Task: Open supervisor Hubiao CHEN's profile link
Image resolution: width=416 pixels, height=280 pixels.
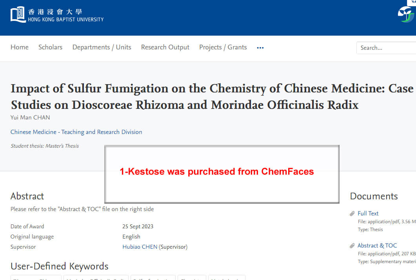Action: (140, 247)
